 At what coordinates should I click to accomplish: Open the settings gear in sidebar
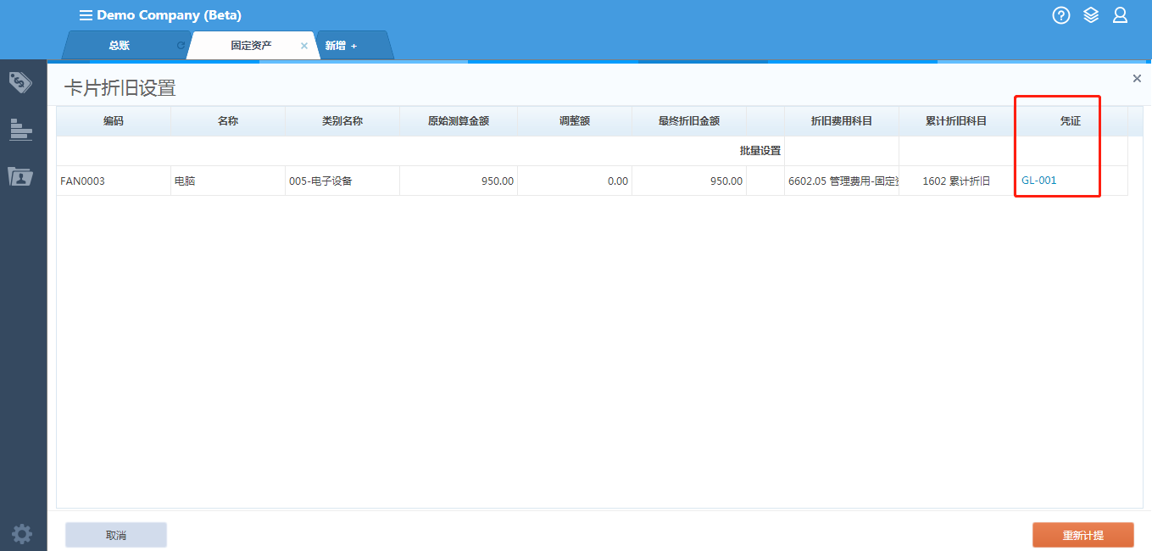coord(22,533)
